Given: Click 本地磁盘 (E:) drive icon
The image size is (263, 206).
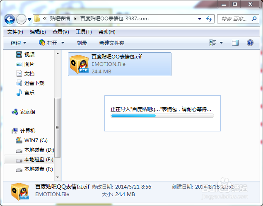Looking at the screenshot, I should coord(19,161).
